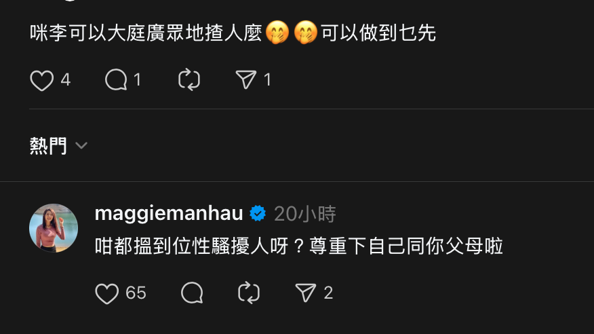Open replies via top post comment icon
Screen dimensions: 594x334
click(x=116, y=80)
